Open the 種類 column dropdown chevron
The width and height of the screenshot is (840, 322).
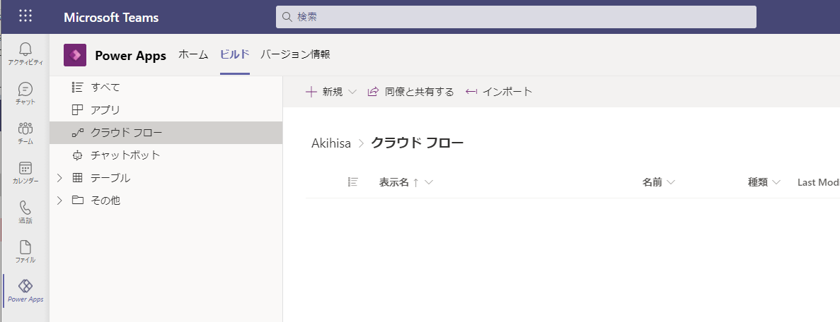tap(776, 183)
